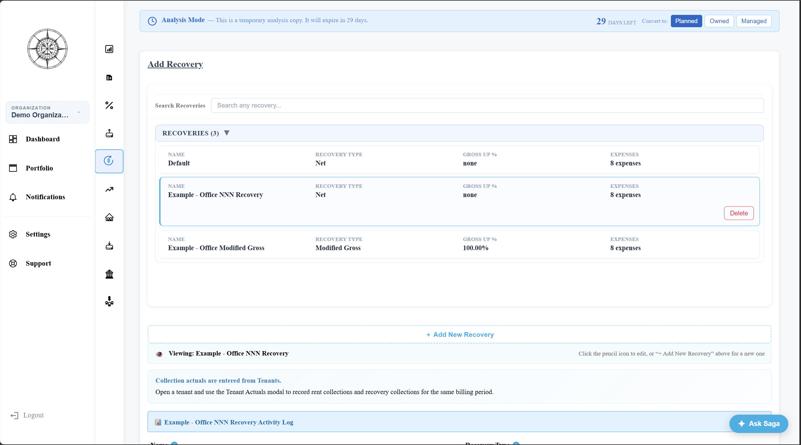
Task: Click the Support lifebuoy icon
Action: pos(13,263)
